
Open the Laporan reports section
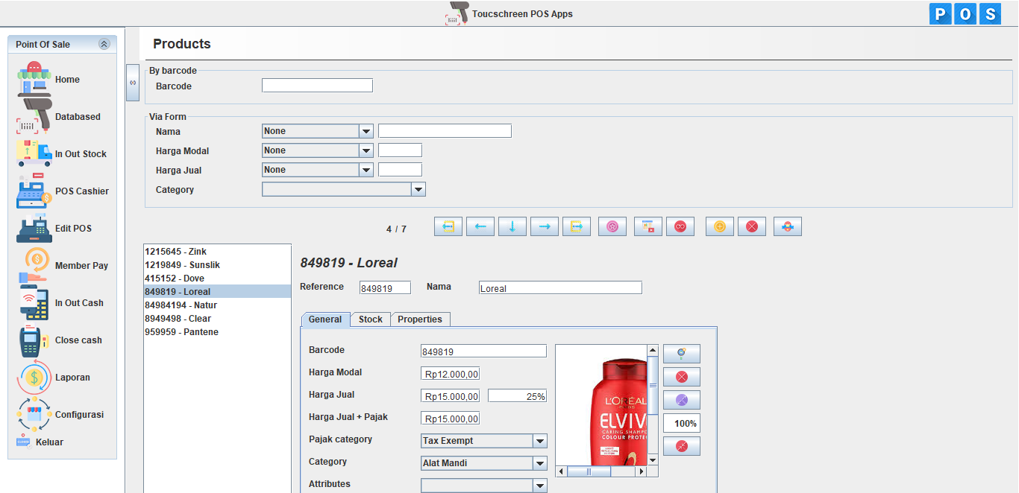[x=33, y=377]
